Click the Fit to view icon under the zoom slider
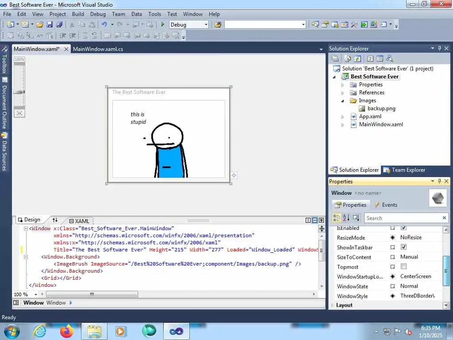453x340 pixels. (x=19, y=113)
